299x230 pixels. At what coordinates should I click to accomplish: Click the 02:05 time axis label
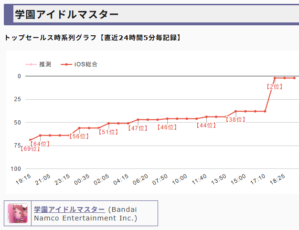[101, 179]
